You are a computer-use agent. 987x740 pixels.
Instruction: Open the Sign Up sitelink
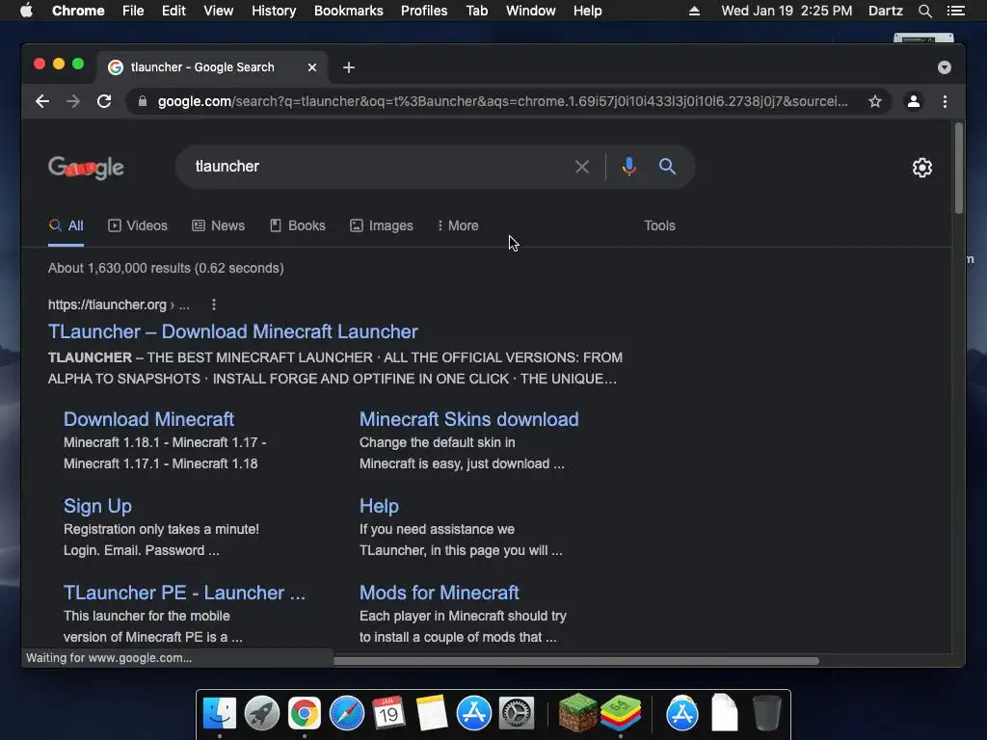[x=97, y=506]
